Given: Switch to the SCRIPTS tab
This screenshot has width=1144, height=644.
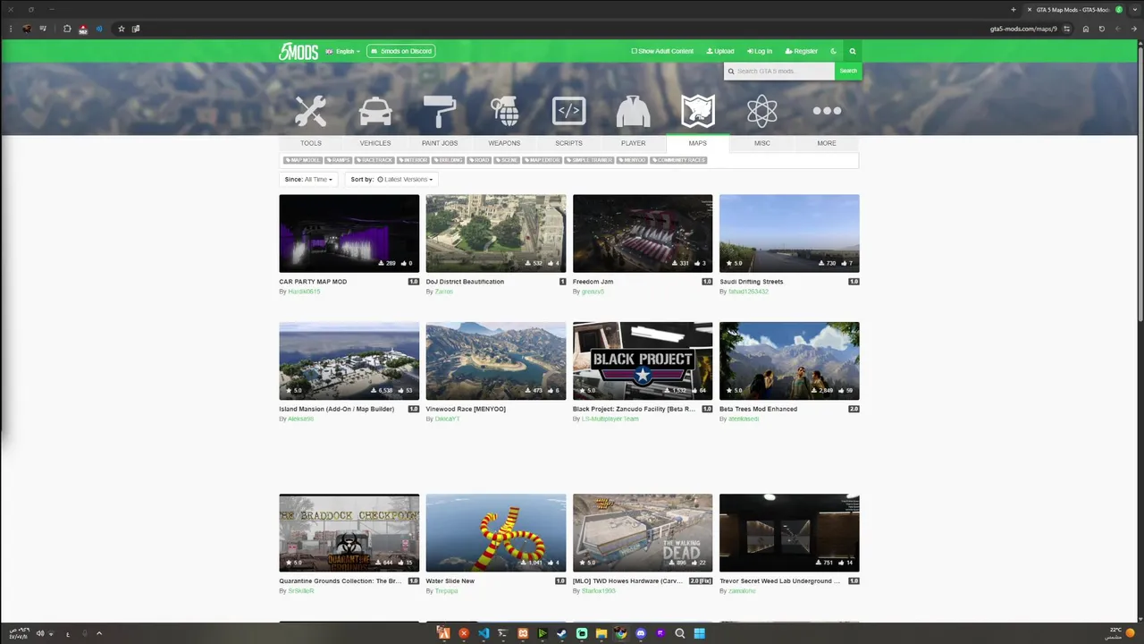Looking at the screenshot, I should click(568, 143).
